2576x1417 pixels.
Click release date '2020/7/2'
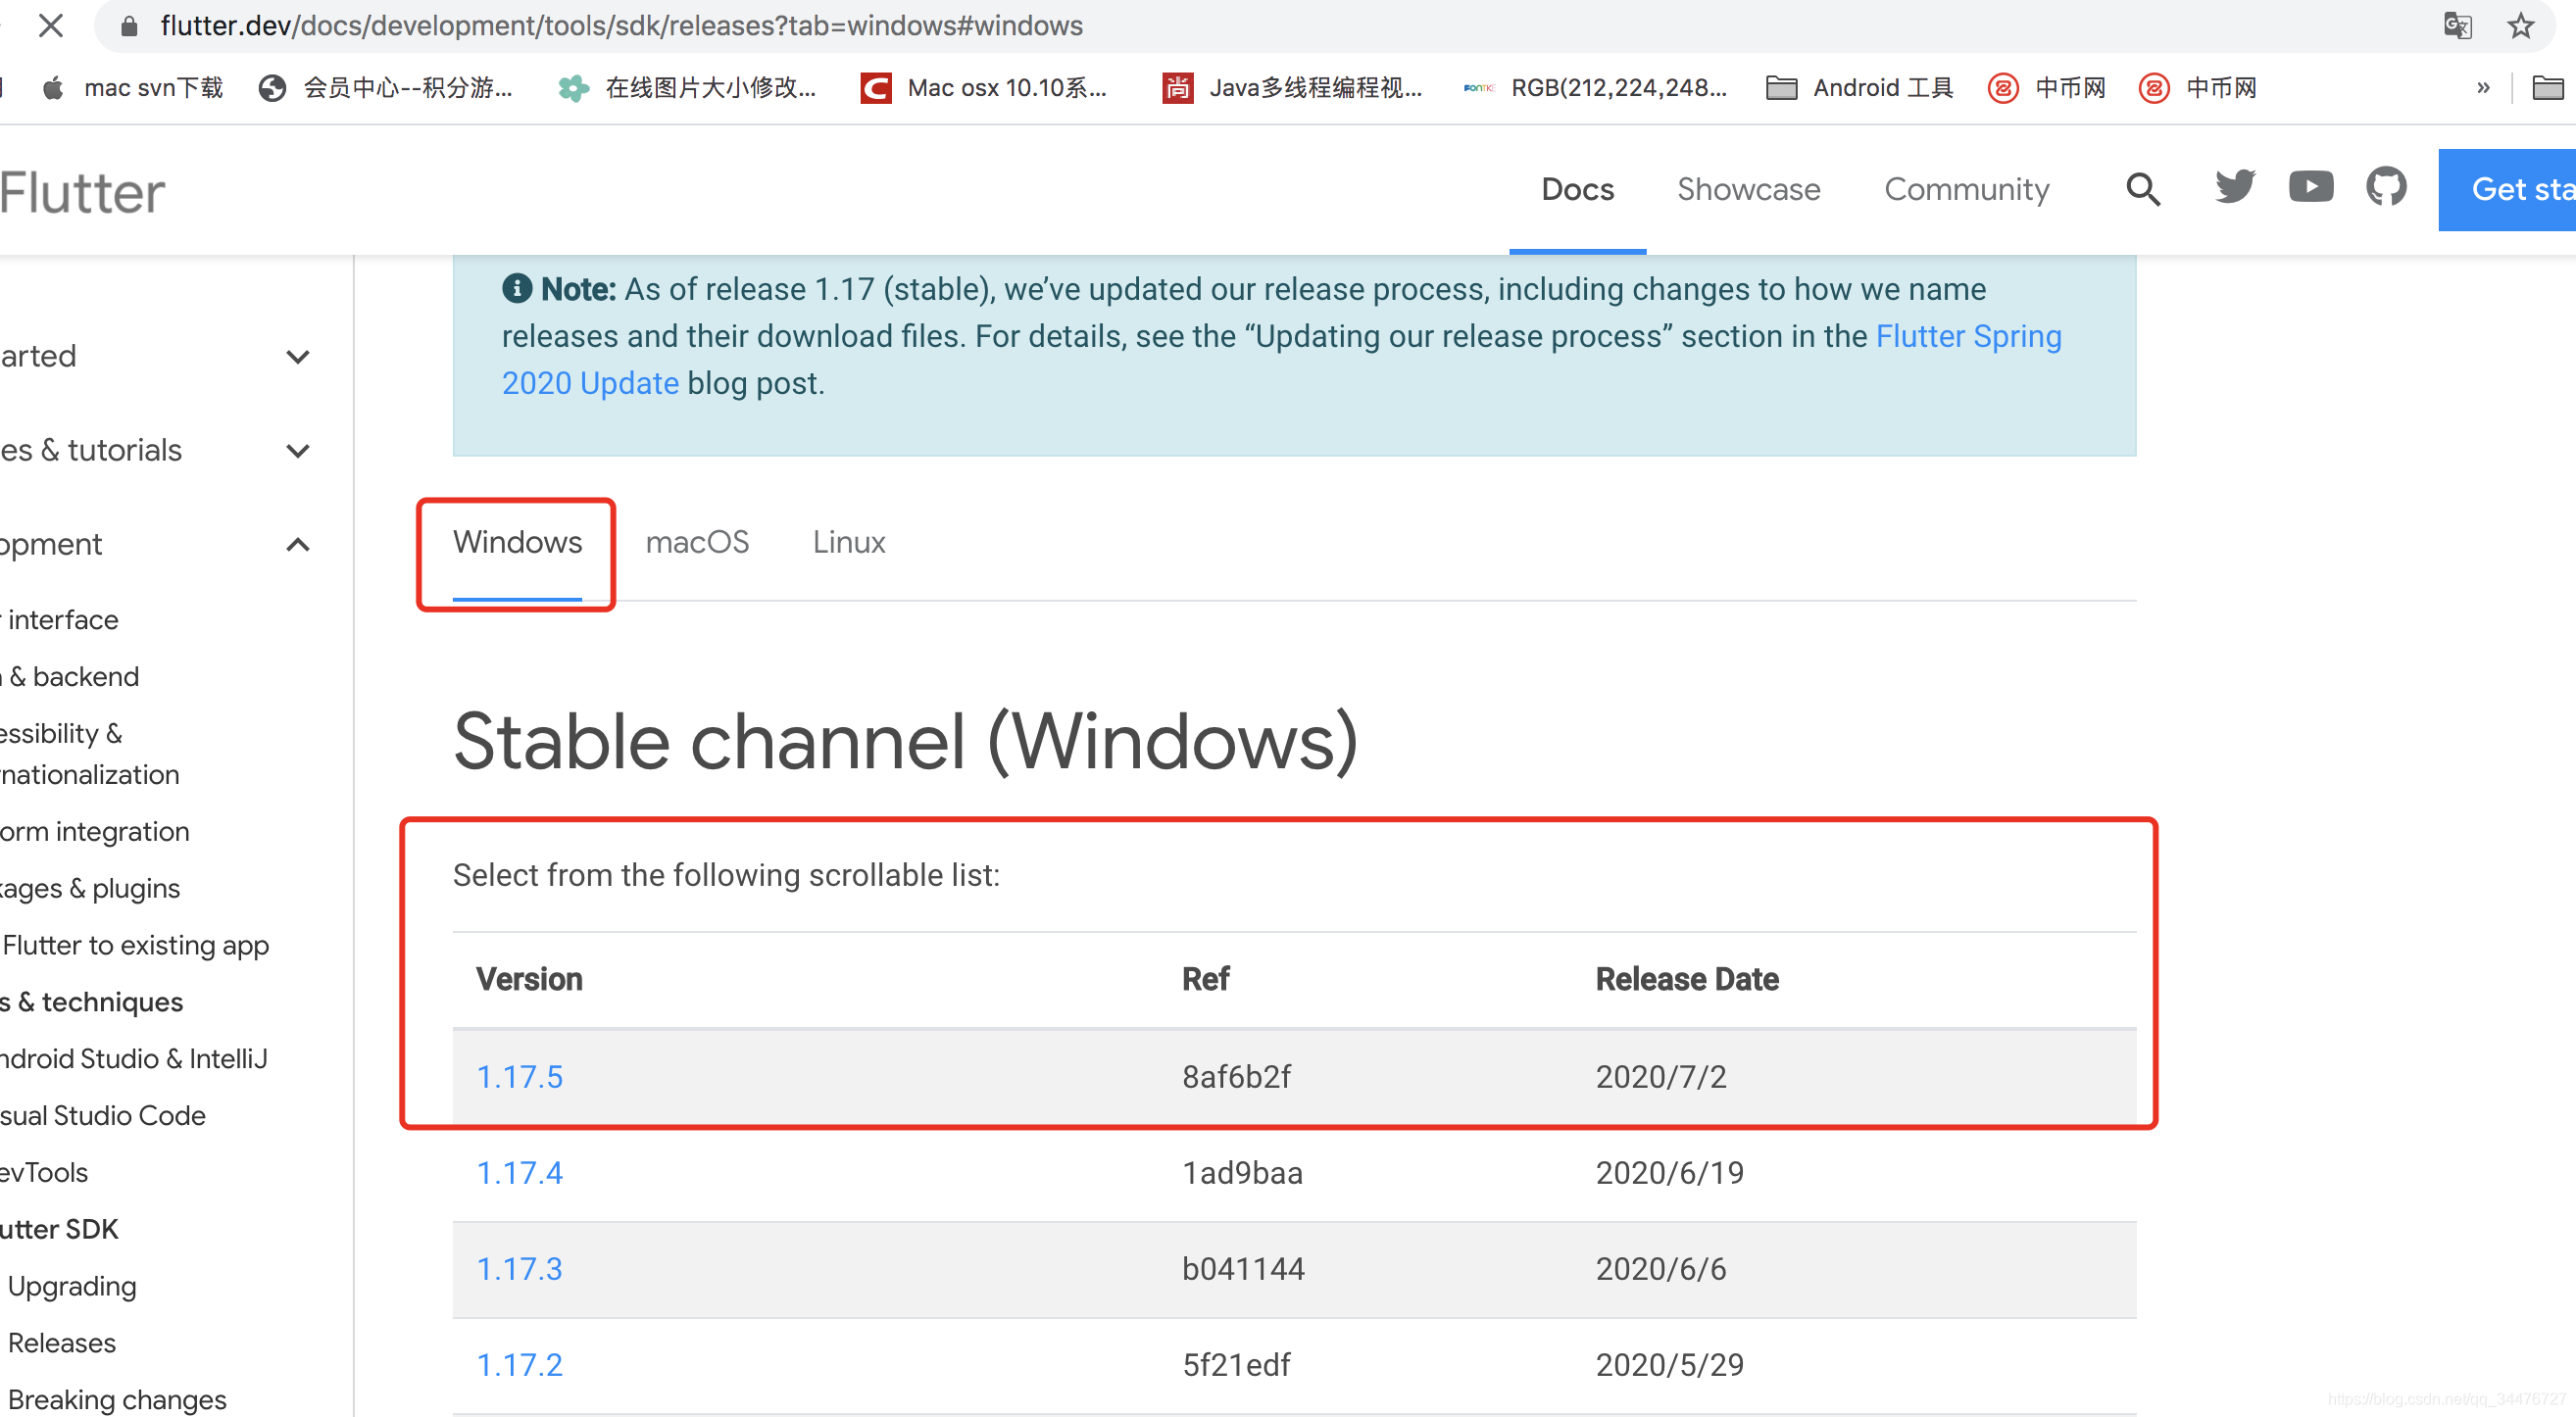(1661, 1077)
